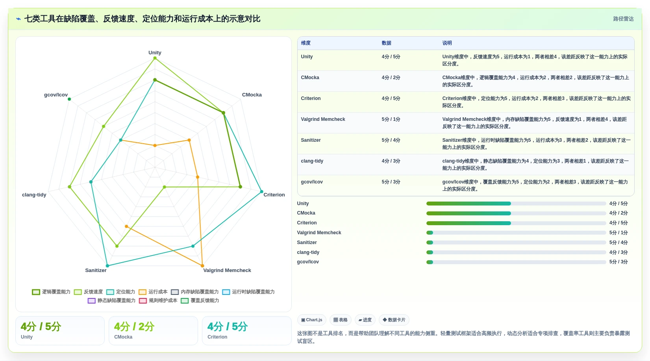Click the Unity axis label on radar
The image size is (650, 361).
tap(155, 53)
